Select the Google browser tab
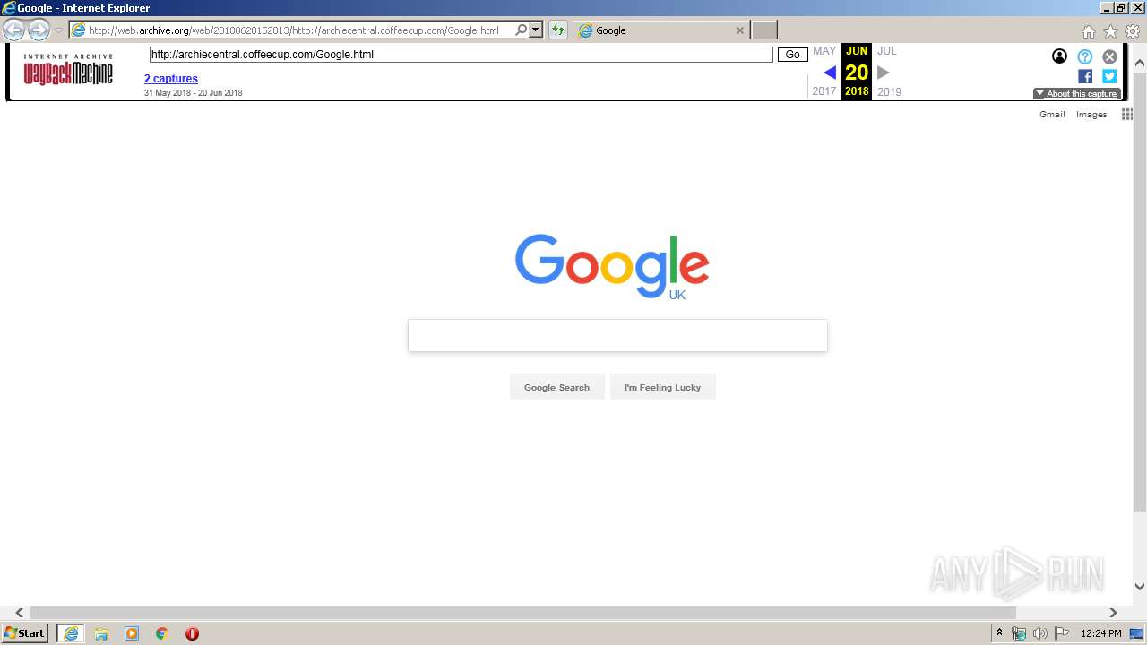This screenshot has height=645, width=1147. [661, 30]
